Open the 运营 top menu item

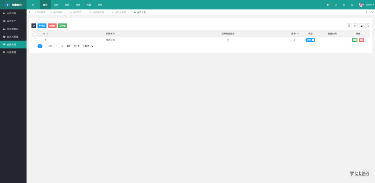coord(56,5)
